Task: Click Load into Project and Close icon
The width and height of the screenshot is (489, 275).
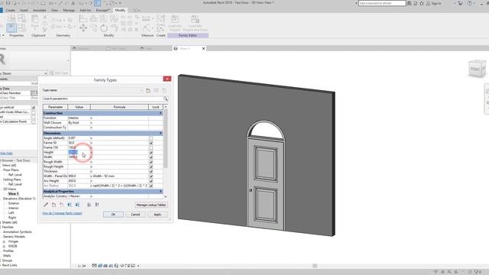Action: coord(195,19)
